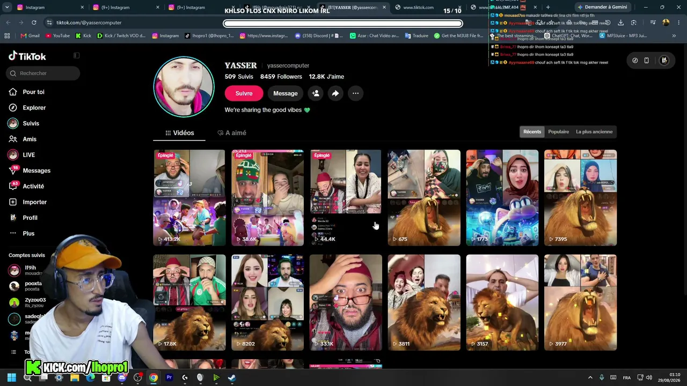Open video with 3977 views
This screenshot has width=687, height=386.
(x=580, y=302)
